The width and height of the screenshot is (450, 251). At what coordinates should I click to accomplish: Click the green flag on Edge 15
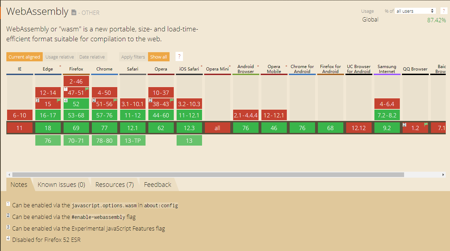coord(59,100)
